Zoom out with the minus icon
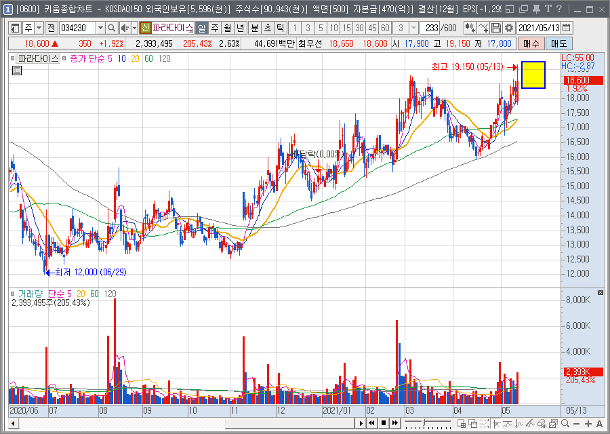This screenshot has height=434, width=610. coord(577,424)
